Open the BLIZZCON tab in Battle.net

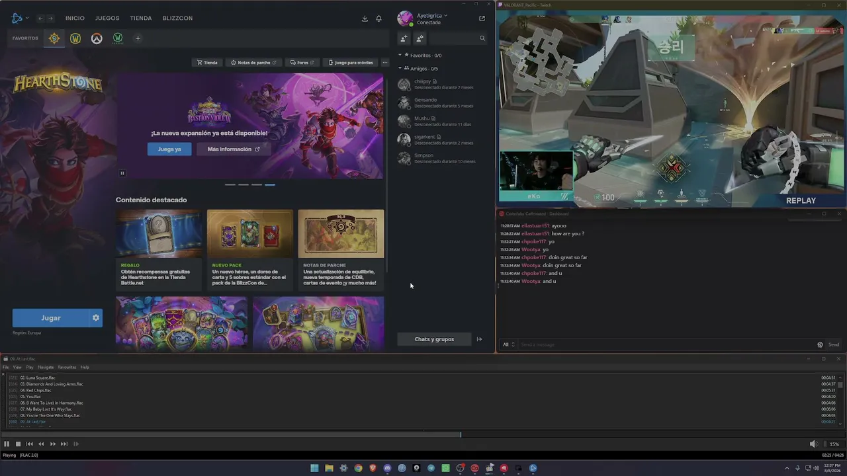coord(177,19)
